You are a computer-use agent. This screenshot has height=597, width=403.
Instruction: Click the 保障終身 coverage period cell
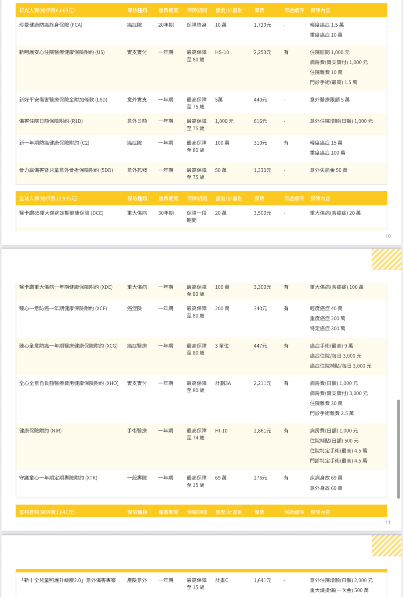196,25
